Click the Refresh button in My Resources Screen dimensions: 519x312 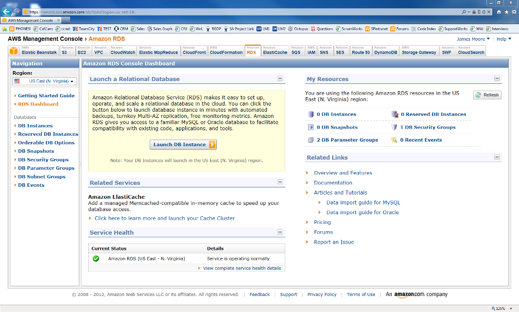487,95
